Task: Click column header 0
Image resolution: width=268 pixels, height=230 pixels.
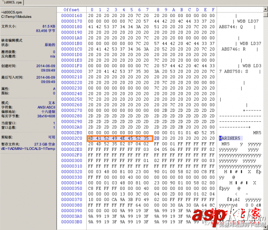Action: point(92,10)
